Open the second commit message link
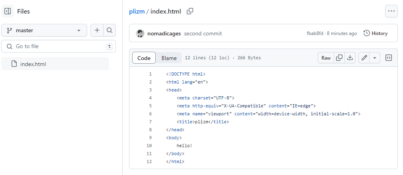The height and width of the screenshot is (175, 403). (x=203, y=34)
